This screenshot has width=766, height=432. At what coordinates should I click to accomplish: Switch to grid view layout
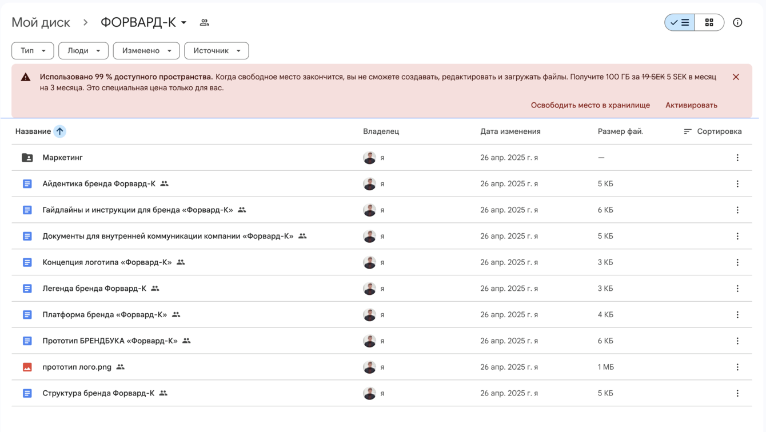point(709,22)
